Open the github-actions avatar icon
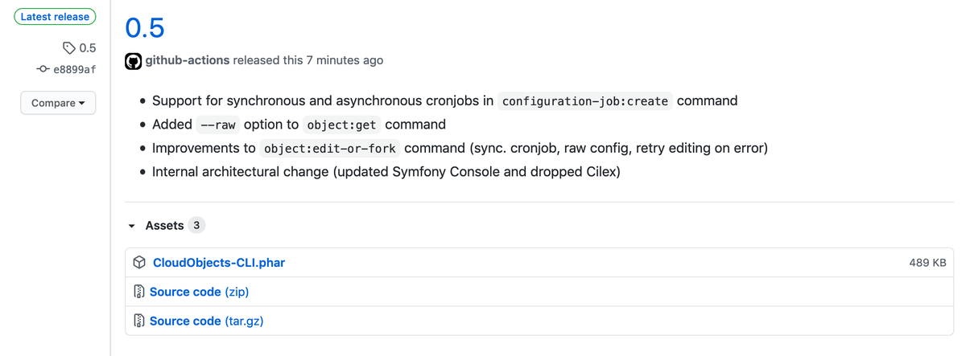This screenshot has width=966, height=356. [x=134, y=61]
